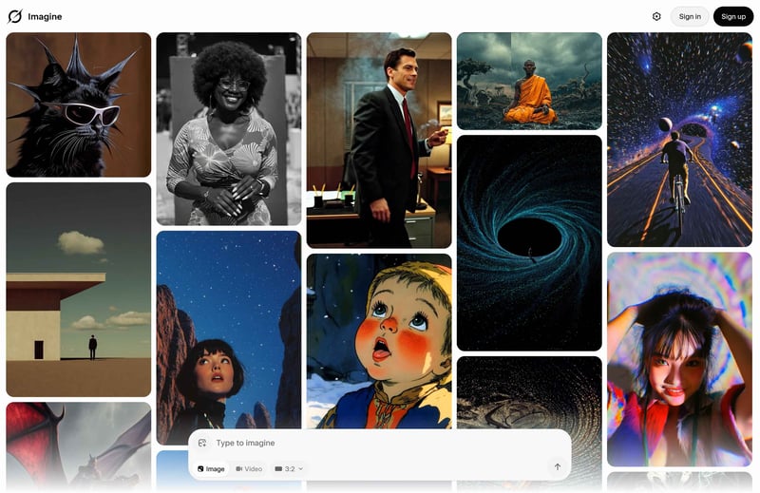The width and height of the screenshot is (760, 493).
Task: Click the image attachment icon in the prompt box
Action: coord(202,443)
